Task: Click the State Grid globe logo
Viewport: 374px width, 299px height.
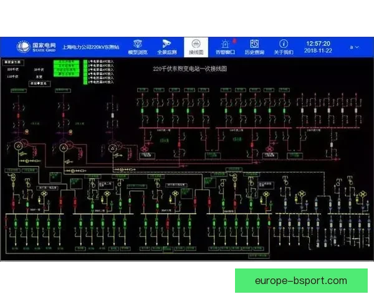Action: 23,46
